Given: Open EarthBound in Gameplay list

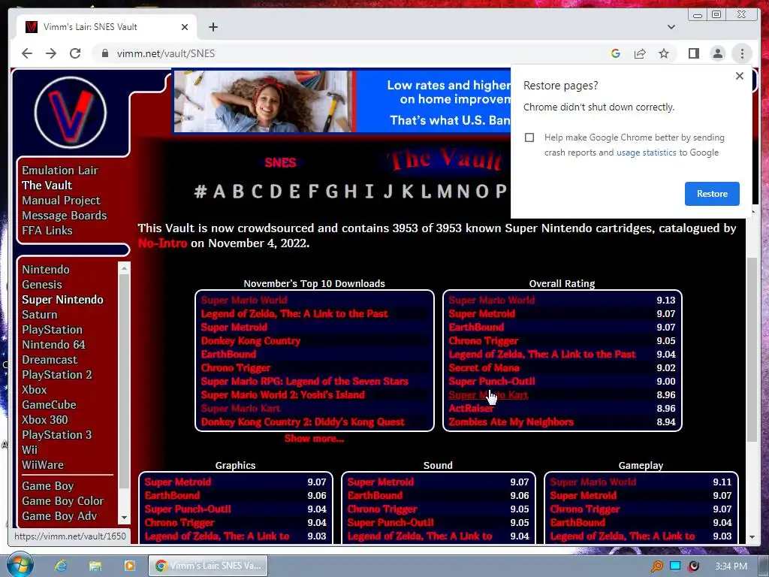Looking at the screenshot, I should click(578, 523).
